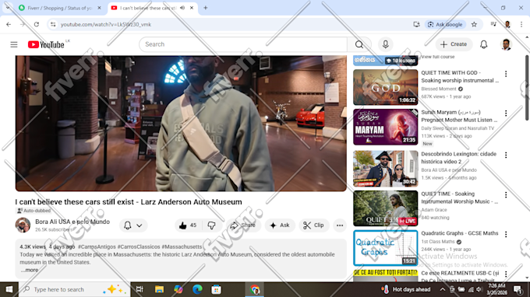The image size is (530, 297).
Task: Click the video player area
Action: pos(181,124)
